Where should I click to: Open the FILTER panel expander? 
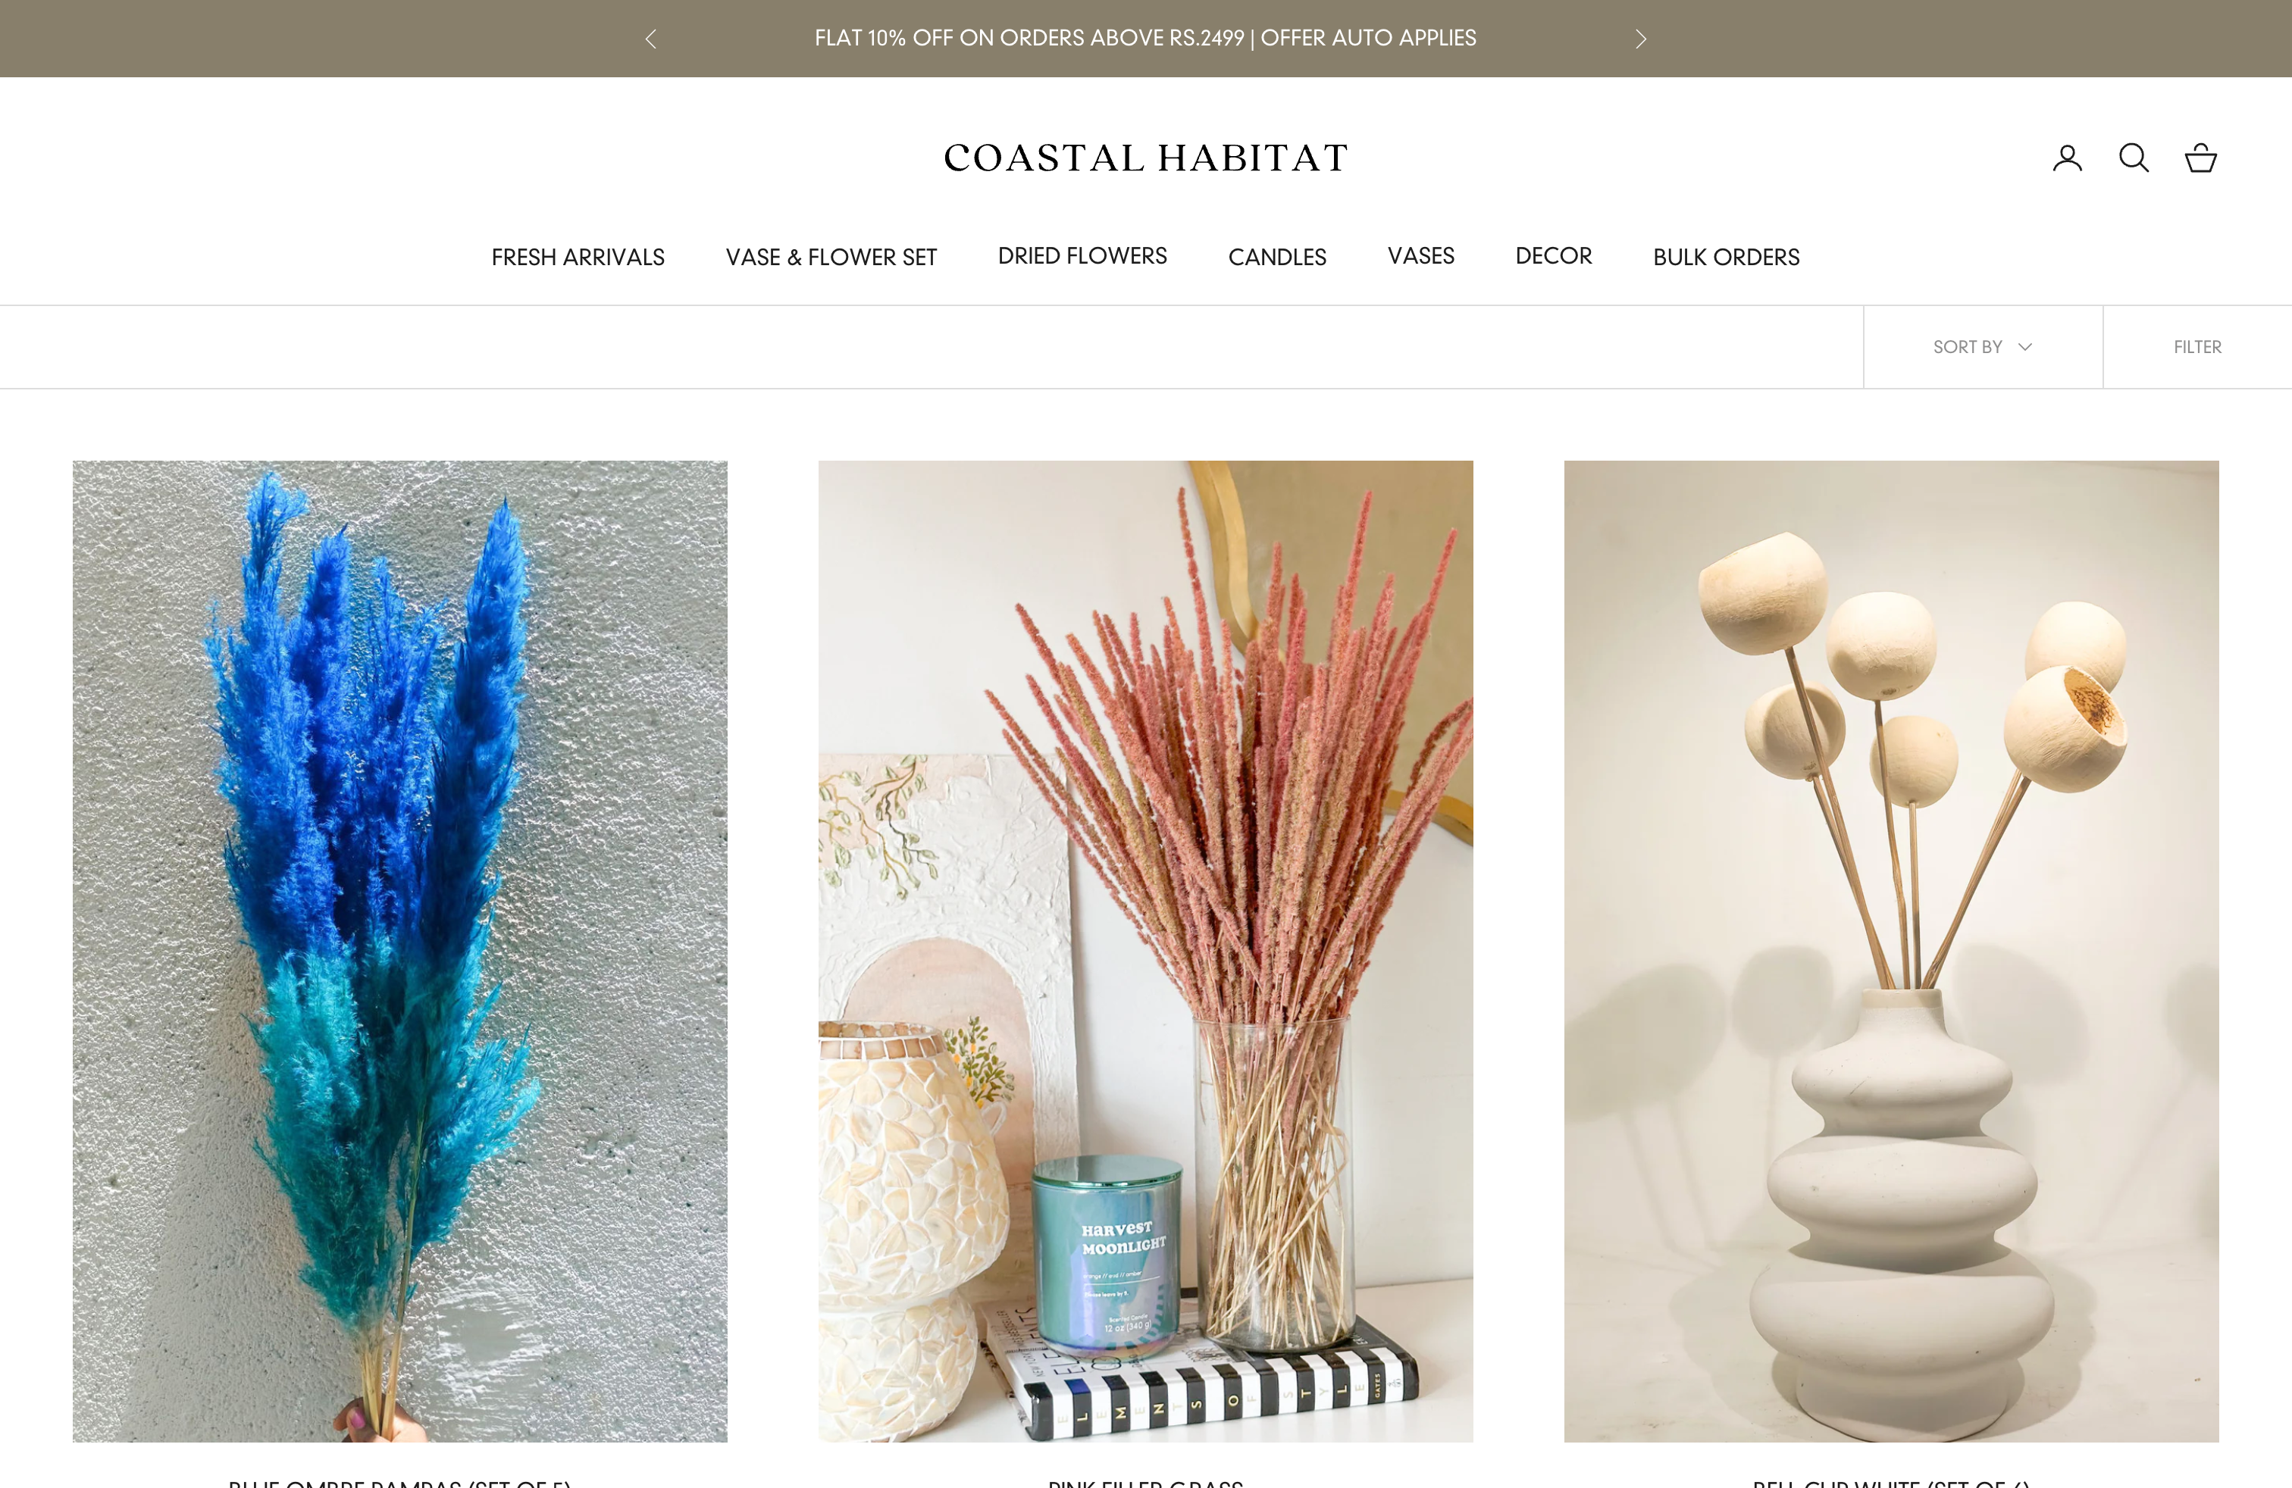pos(2196,345)
